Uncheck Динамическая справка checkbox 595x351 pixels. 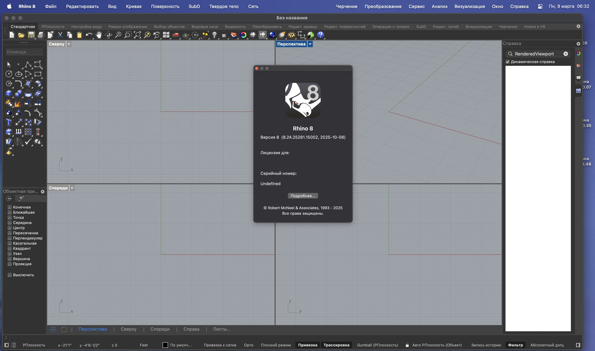508,62
